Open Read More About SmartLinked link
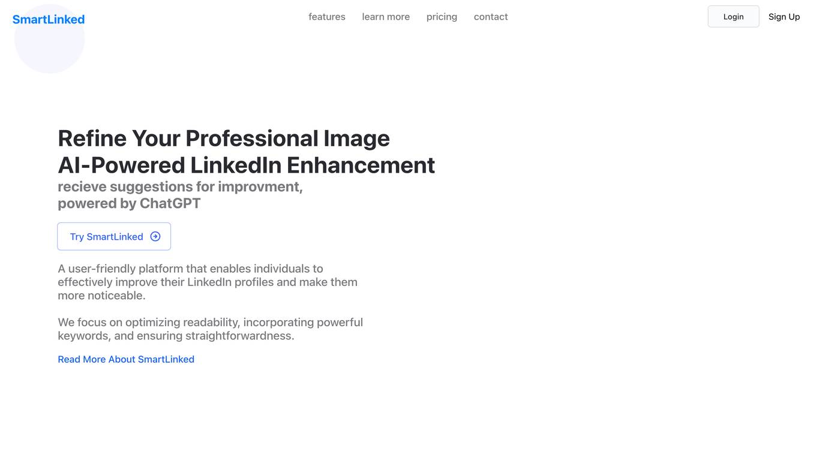 click(x=126, y=359)
